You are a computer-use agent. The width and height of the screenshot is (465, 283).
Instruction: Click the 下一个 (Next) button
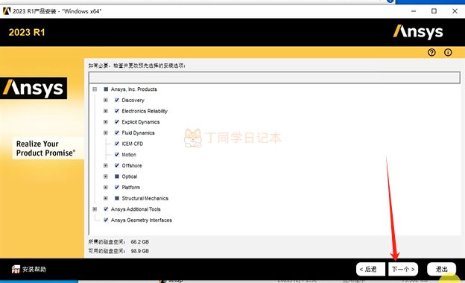pos(403,269)
